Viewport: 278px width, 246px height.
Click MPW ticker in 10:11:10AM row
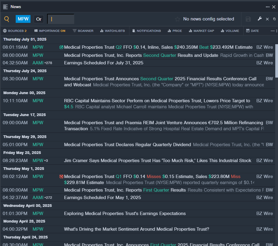(38, 101)
